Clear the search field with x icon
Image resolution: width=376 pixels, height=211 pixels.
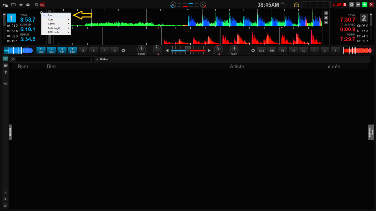91,60
